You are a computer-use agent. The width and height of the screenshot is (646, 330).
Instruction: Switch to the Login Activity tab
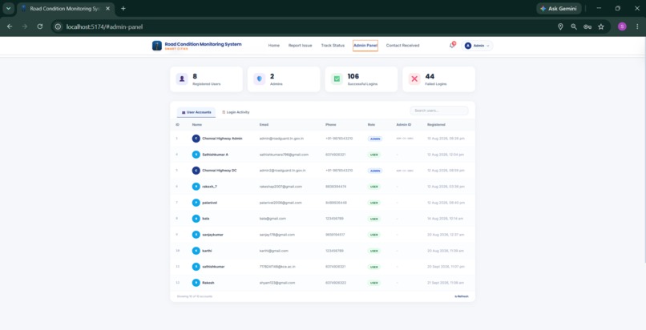pos(236,112)
